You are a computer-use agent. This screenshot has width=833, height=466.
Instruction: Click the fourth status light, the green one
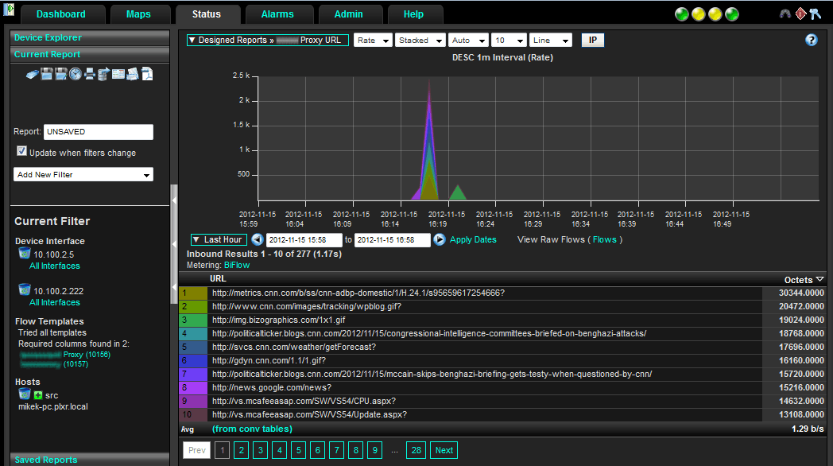tap(732, 14)
